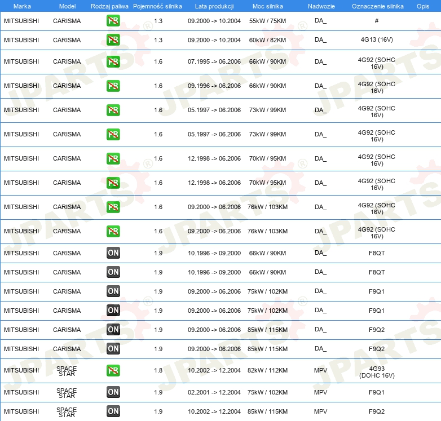Click the 02.2001 -> 12.2004 Space Star date cell

point(214,392)
